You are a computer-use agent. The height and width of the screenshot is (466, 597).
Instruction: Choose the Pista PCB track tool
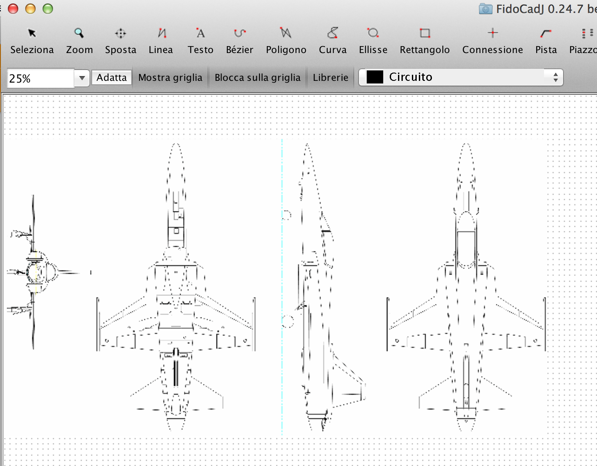[x=546, y=40]
